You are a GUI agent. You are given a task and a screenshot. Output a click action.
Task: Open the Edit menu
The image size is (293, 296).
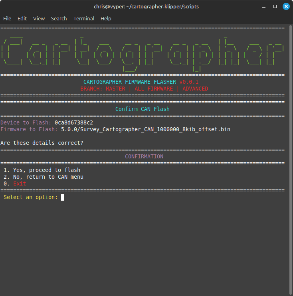click(x=22, y=18)
